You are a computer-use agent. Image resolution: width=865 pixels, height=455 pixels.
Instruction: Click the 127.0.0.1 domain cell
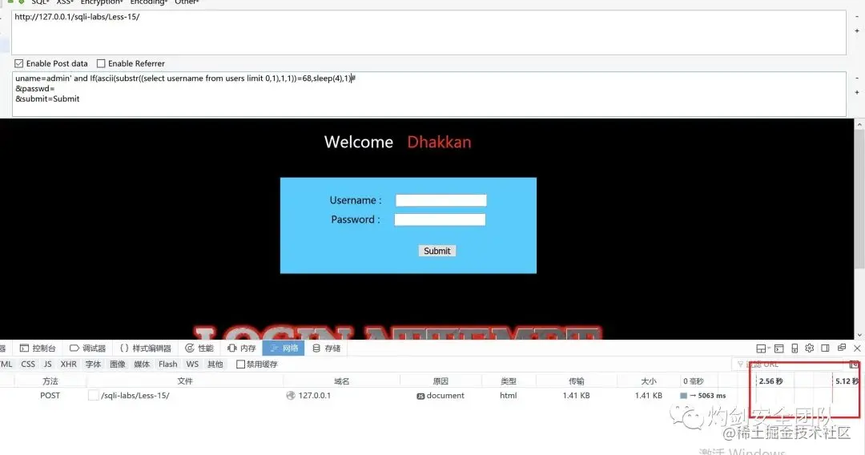(x=315, y=396)
